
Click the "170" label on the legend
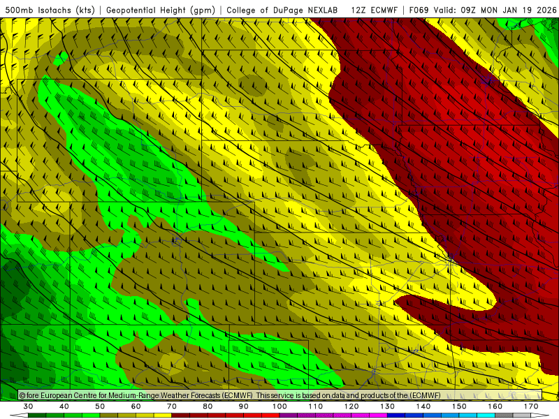point(531,406)
